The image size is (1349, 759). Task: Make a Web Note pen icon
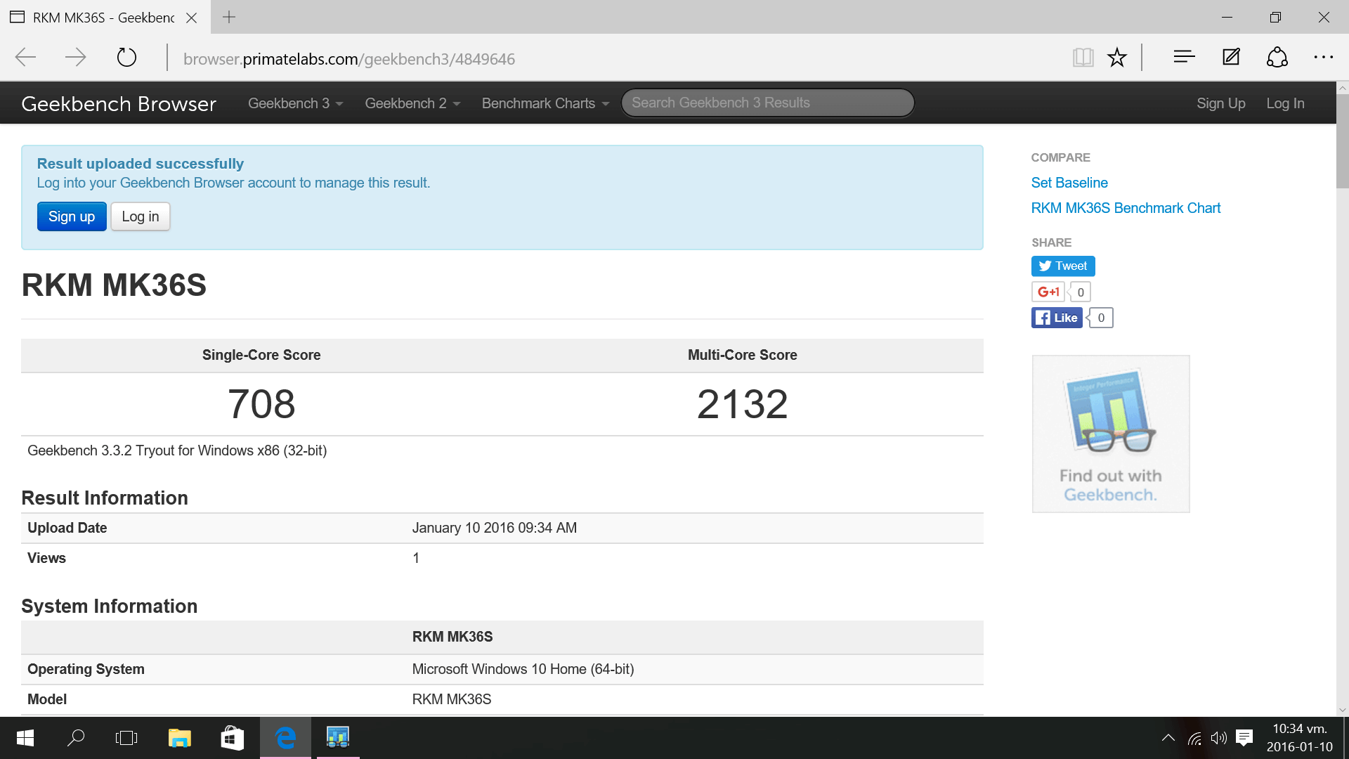click(x=1231, y=58)
